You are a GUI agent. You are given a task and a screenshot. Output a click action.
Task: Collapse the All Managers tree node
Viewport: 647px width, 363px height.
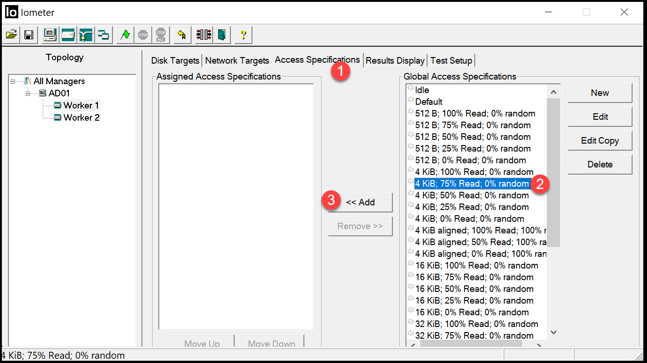pyautogui.click(x=13, y=81)
